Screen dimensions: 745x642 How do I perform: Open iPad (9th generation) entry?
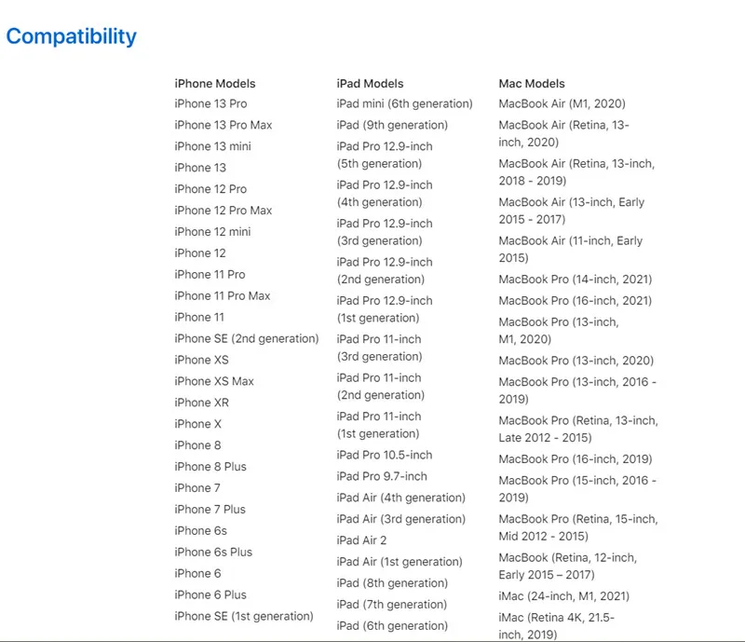pos(392,125)
